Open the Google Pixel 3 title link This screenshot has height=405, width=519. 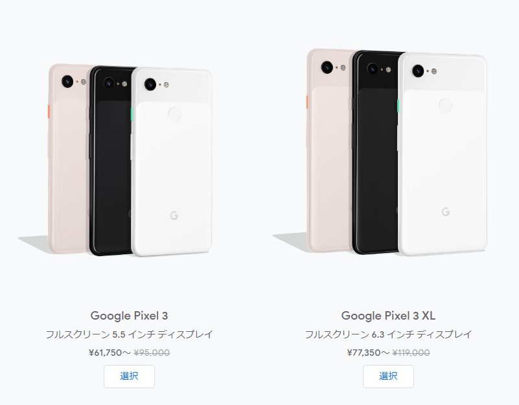click(x=129, y=316)
